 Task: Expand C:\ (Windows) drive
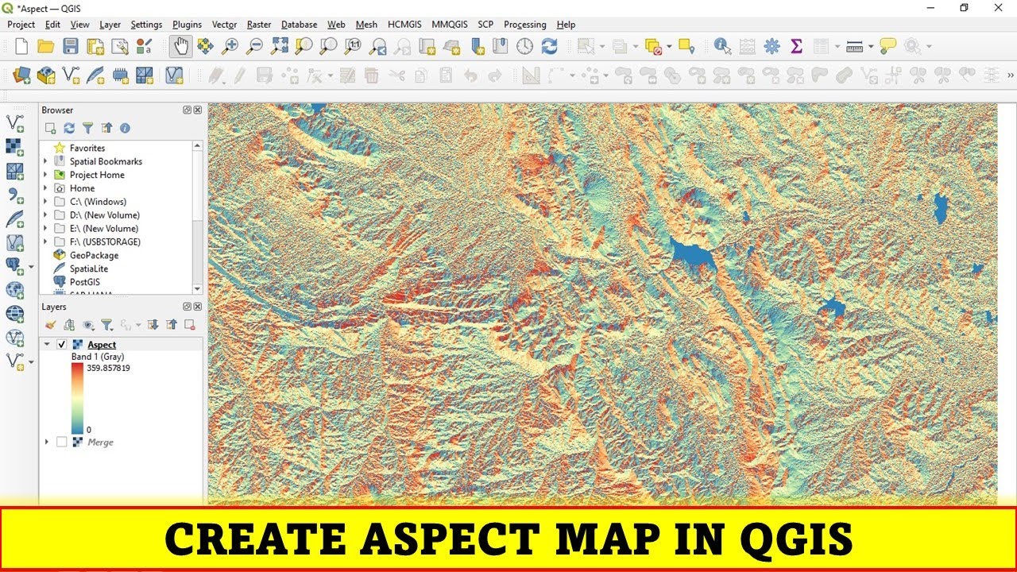click(45, 202)
